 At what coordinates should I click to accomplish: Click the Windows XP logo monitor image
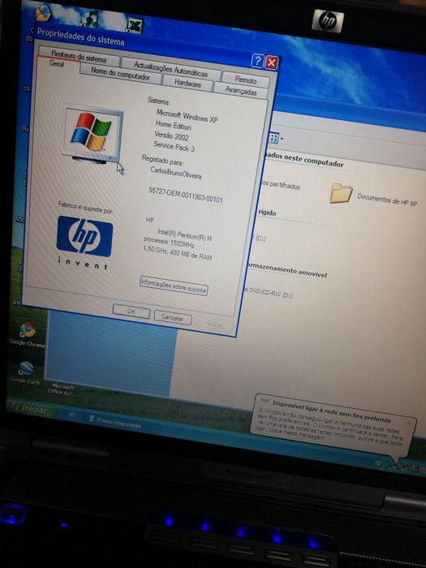click(93, 136)
